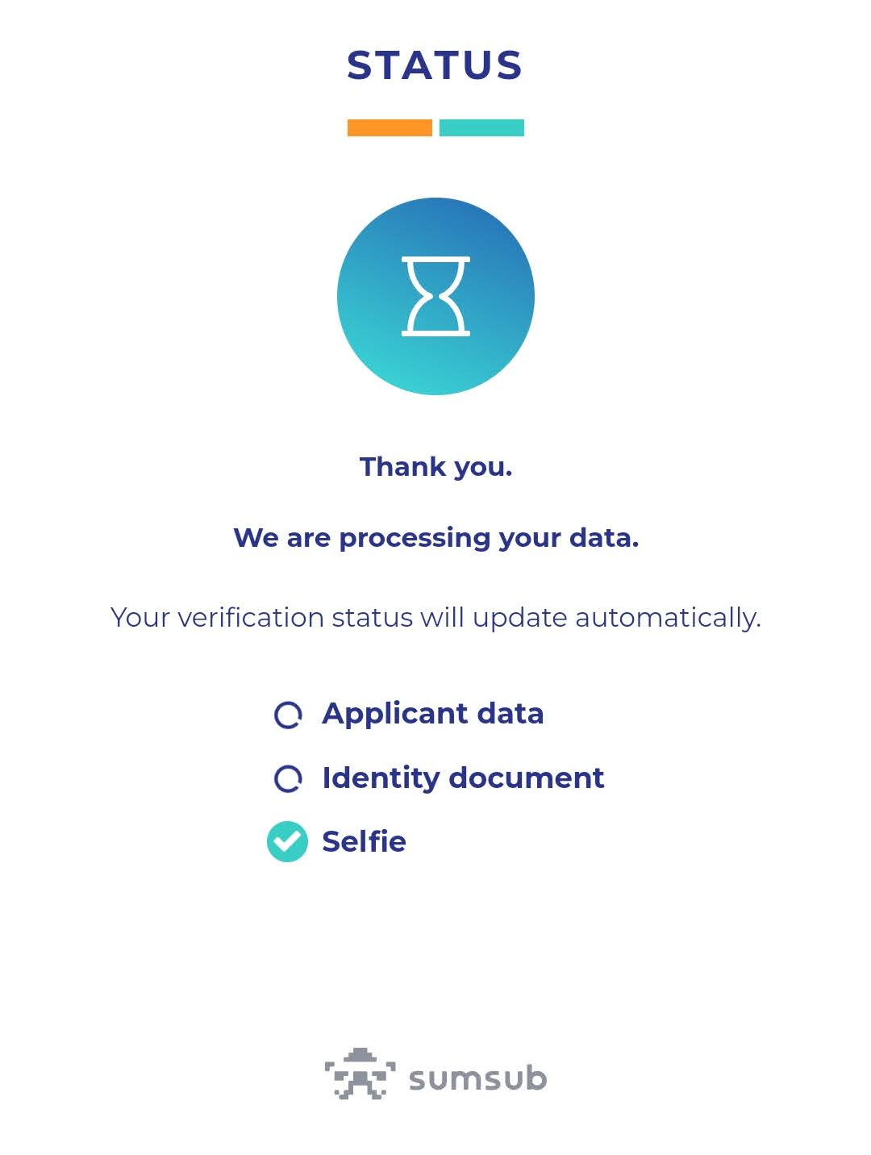Click the word "update" in status note
Image resolution: width=871 pixels, height=1155 pixels.
[519, 618]
